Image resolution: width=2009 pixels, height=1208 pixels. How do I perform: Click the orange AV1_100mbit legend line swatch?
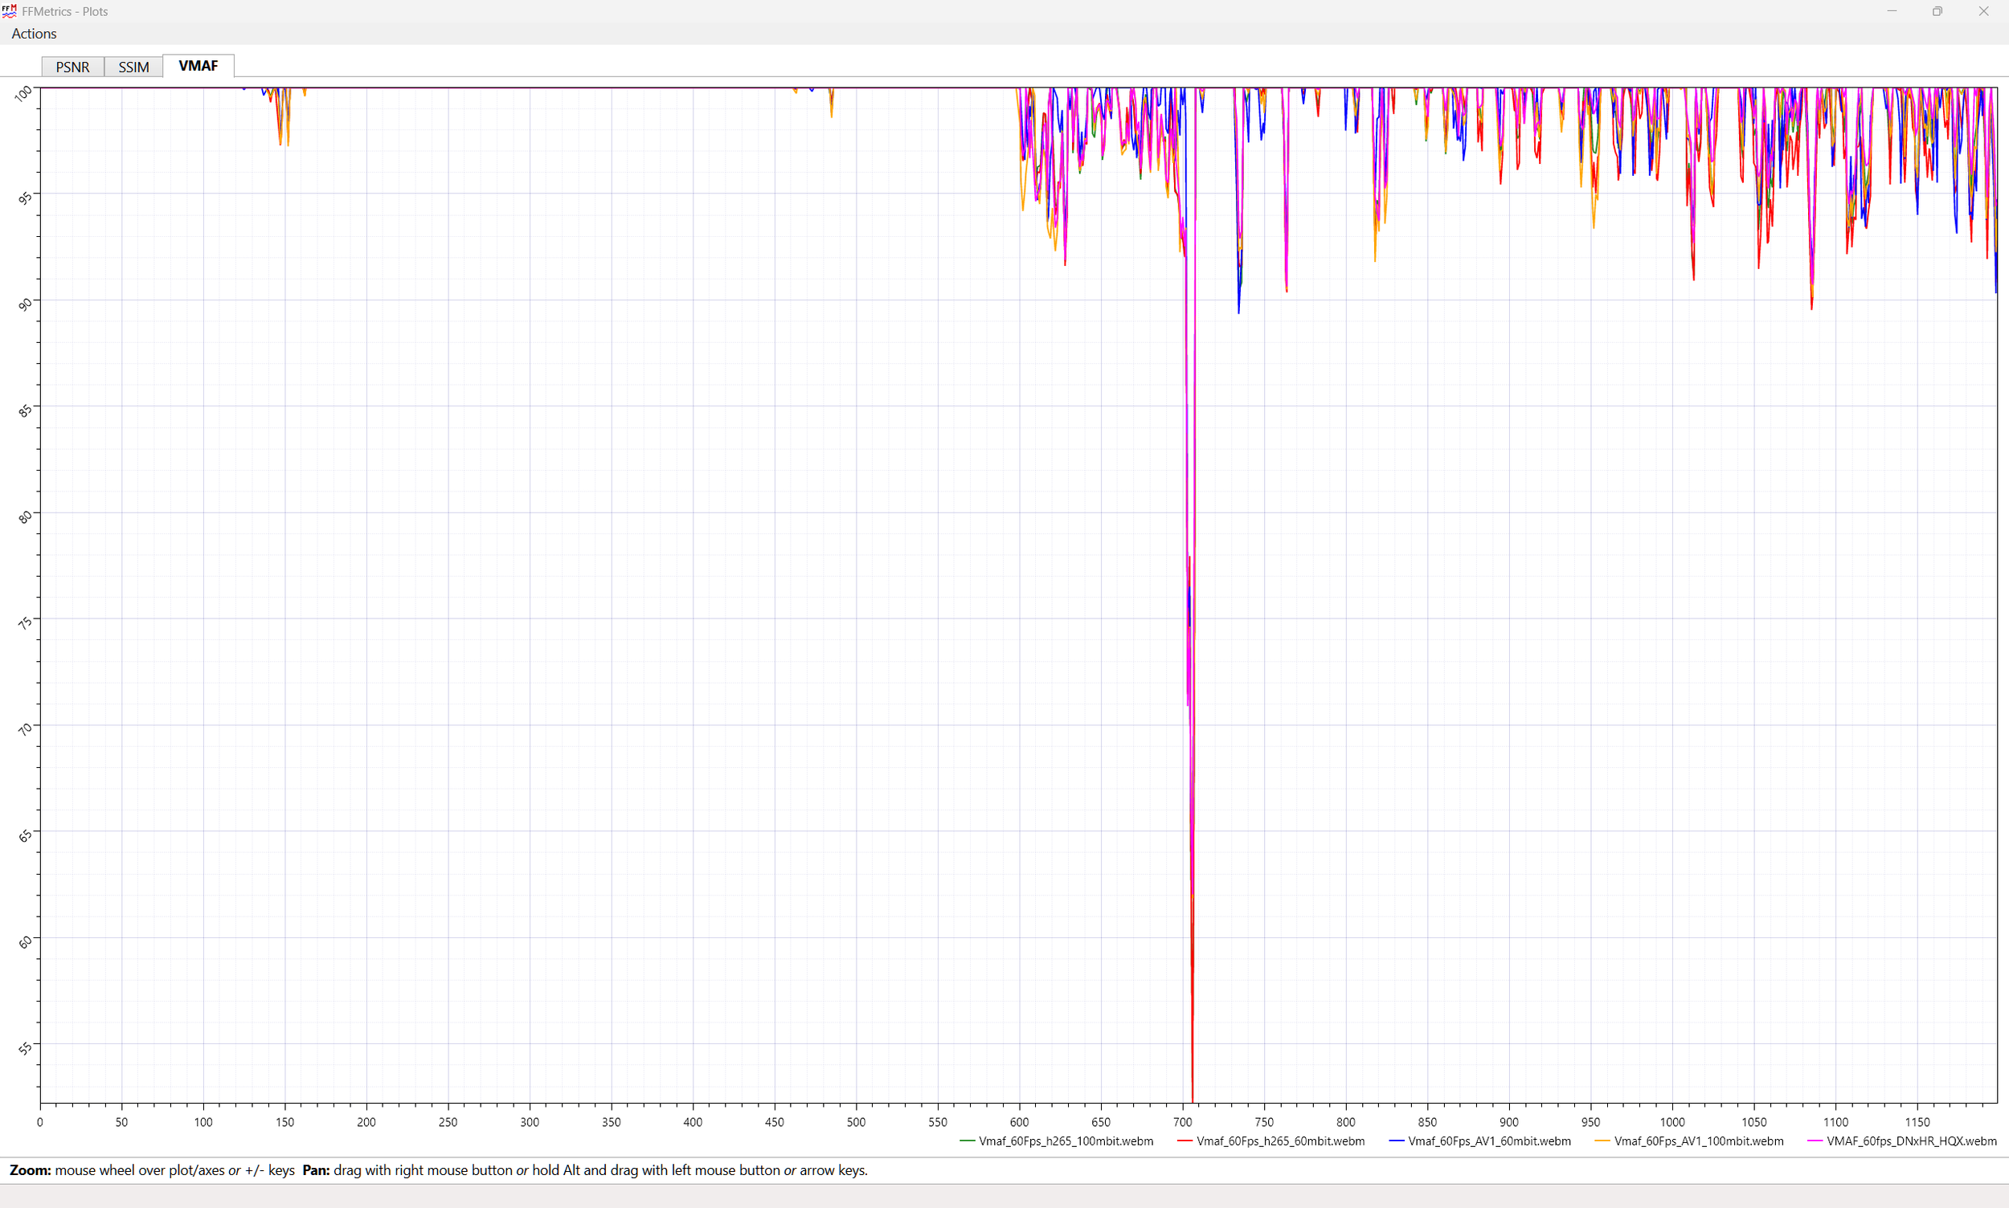click(1602, 1141)
